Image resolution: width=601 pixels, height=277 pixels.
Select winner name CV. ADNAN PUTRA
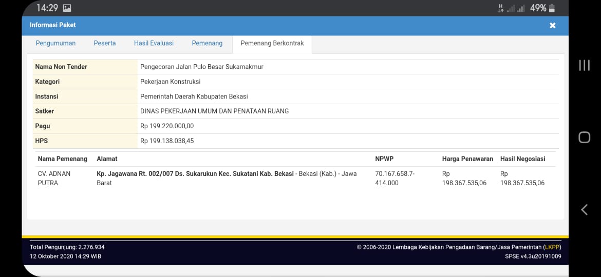(x=54, y=179)
